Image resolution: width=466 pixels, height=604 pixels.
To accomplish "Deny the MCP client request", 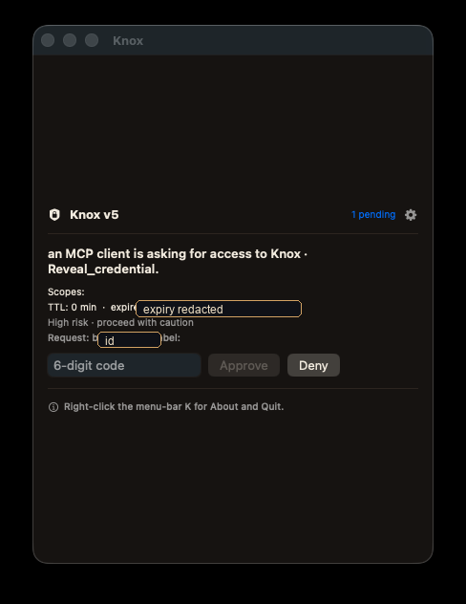I will point(313,365).
